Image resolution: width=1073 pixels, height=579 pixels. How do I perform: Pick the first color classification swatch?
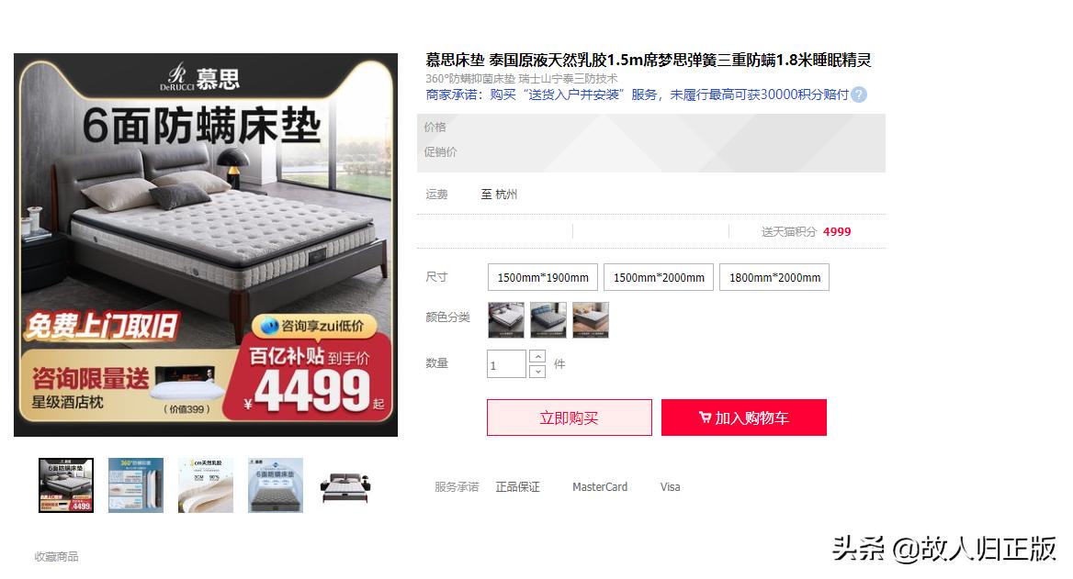point(506,320)
